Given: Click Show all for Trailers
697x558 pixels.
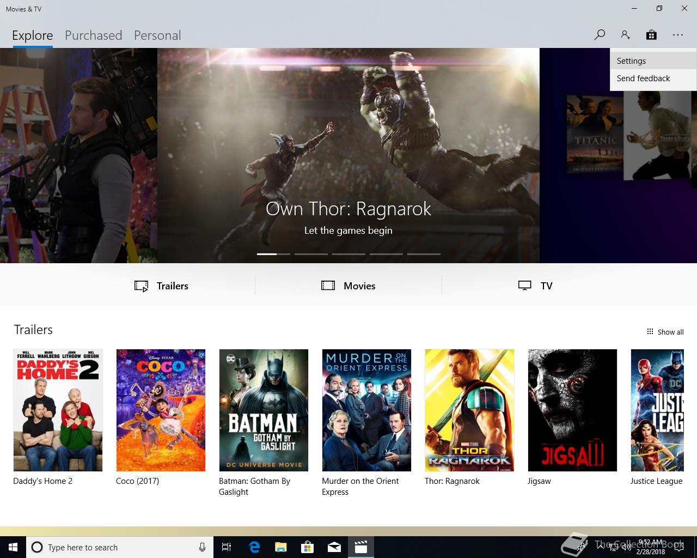Looking at the screenshot, I should click(x=665, y=332).
